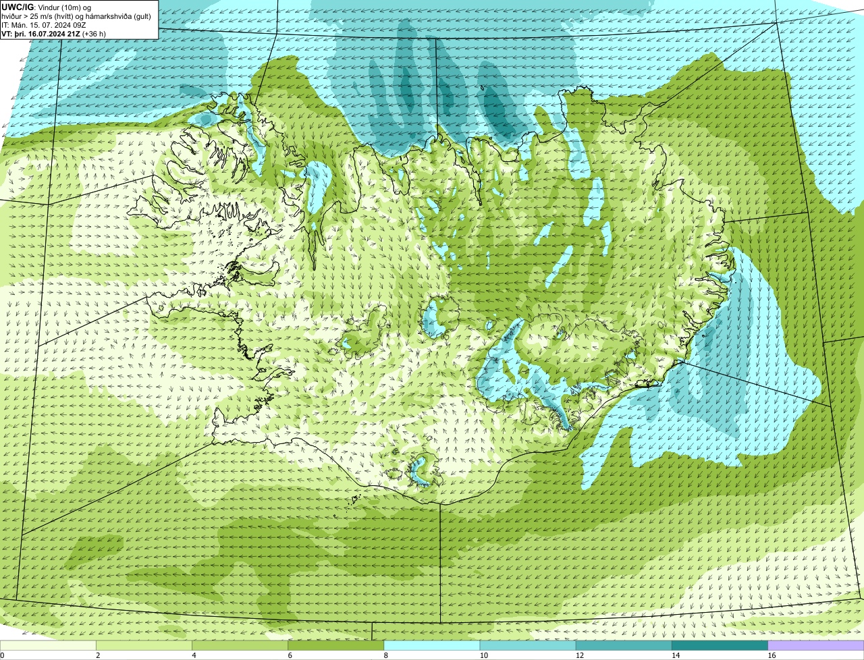Click the "VT: þri. 16.07.2024 21Z (+36 h)" line
The width and height of the screenshot is (864, 660).
(x=54, y=33)
